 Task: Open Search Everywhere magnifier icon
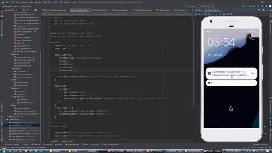[263, 6]
